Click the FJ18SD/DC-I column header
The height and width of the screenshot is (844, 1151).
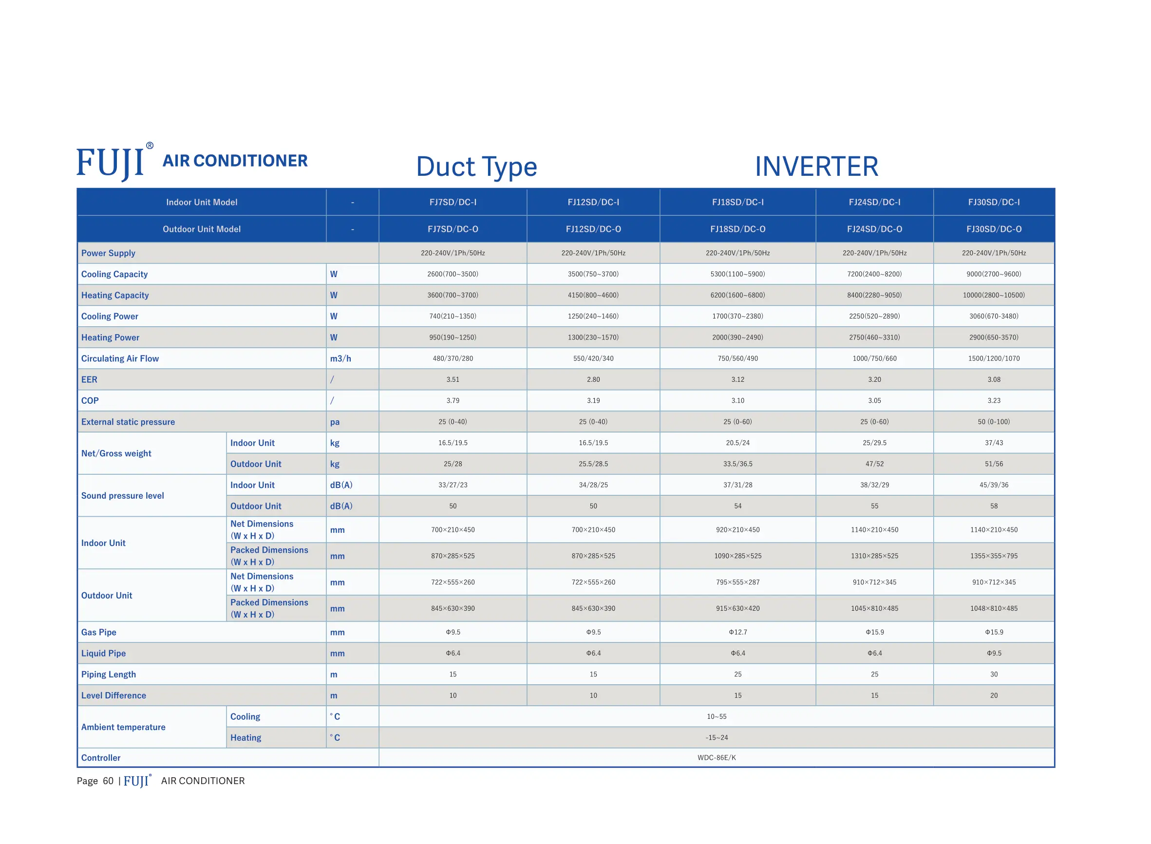(x=737, y=202)
